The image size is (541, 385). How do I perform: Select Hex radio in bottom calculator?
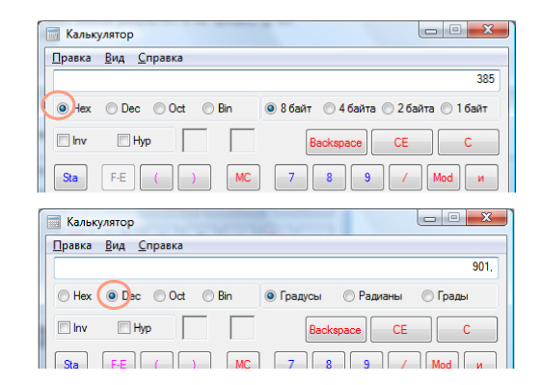(64, 296)
